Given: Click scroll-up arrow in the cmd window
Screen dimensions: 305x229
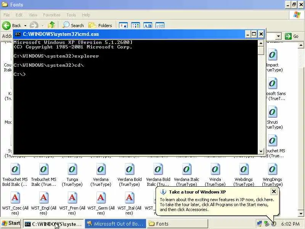Looking at the screenshot, I should pos(261,43).
